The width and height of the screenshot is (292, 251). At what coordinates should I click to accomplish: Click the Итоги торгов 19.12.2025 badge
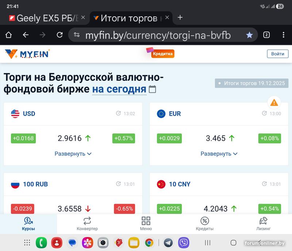(251, 83)
